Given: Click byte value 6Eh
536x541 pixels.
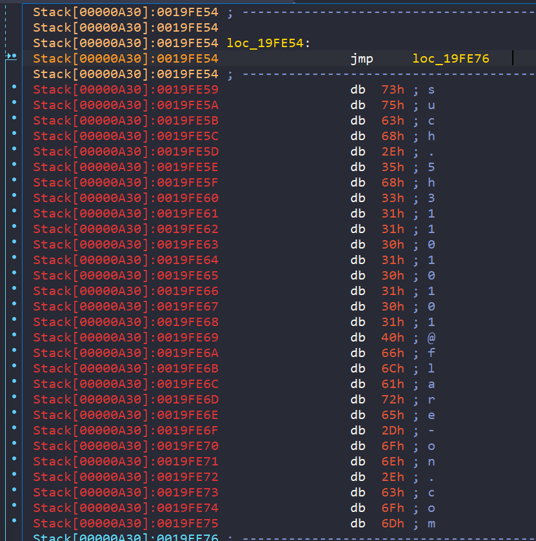Looking at the screenshot, I should click(393, 462).
